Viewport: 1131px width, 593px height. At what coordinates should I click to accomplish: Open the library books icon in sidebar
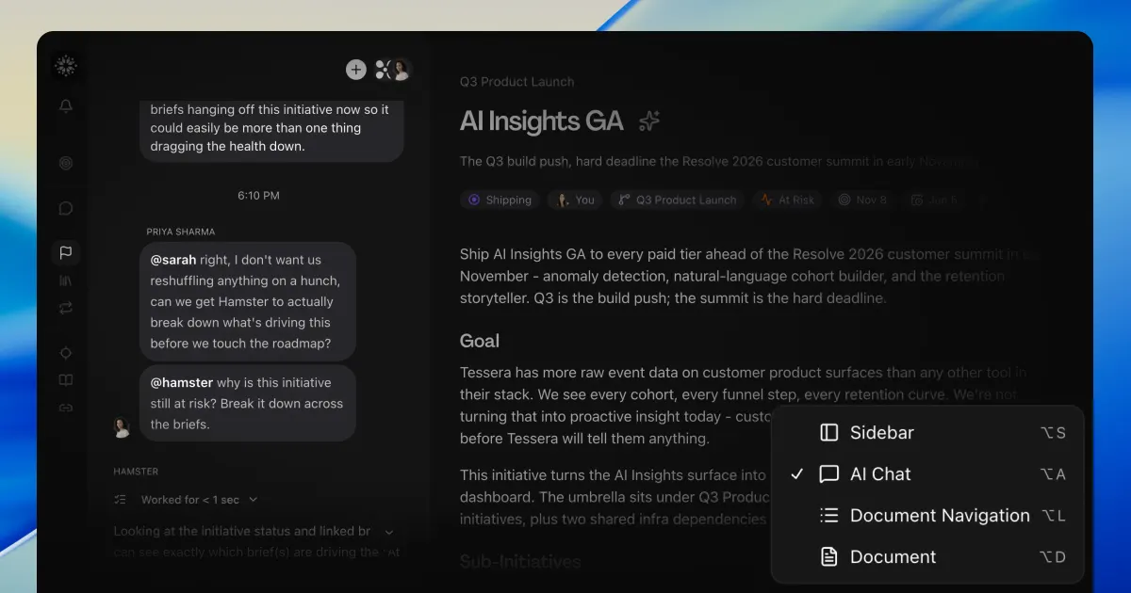[65, 280]
